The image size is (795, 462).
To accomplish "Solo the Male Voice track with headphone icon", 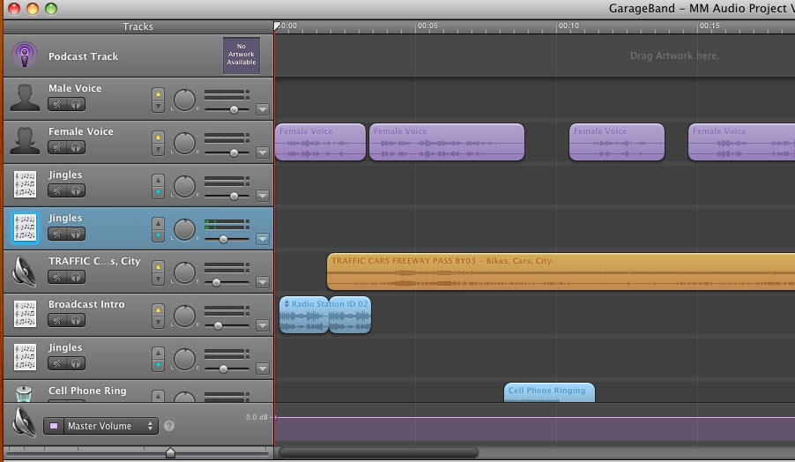I will coord(76,104).
